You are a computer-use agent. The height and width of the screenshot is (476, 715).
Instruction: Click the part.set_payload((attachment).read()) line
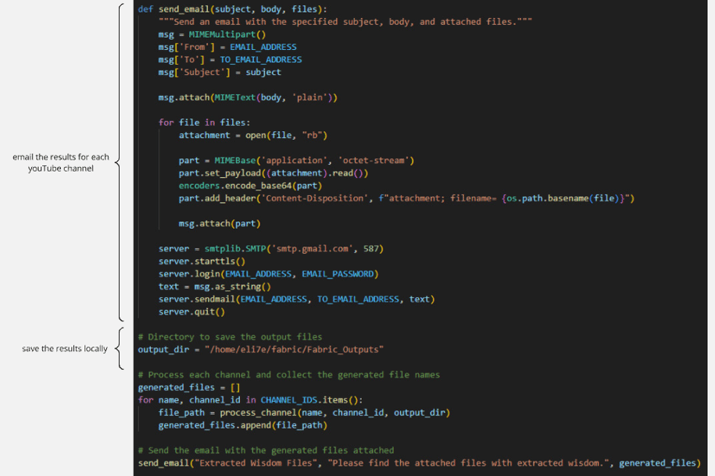(273, 173)
